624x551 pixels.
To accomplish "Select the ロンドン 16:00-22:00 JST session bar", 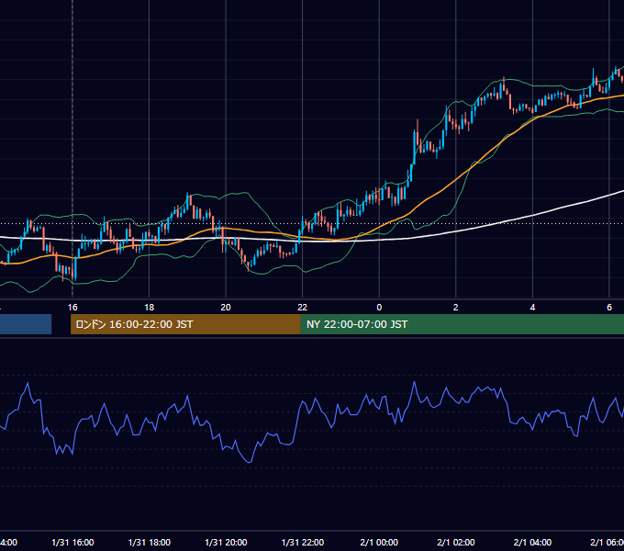I will (185, 324).
